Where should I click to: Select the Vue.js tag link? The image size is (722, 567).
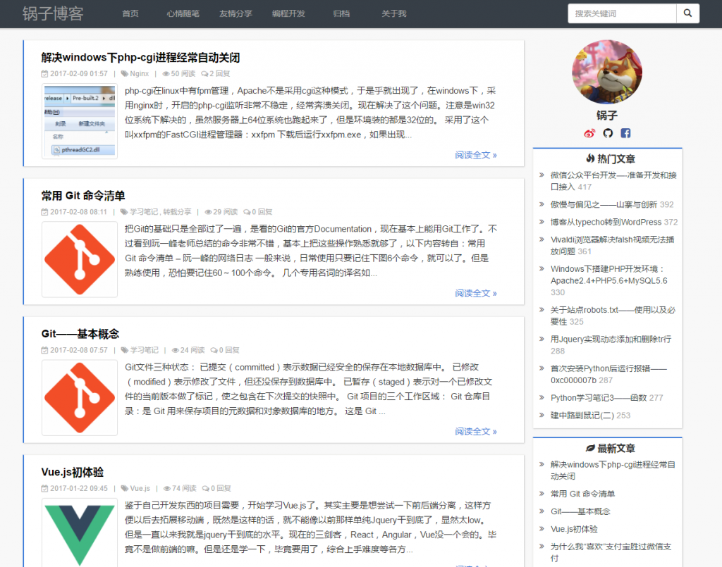[140, 488]
